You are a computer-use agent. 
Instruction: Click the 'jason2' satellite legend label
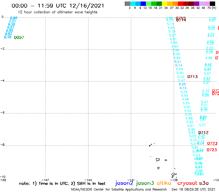tap(124, 183)
